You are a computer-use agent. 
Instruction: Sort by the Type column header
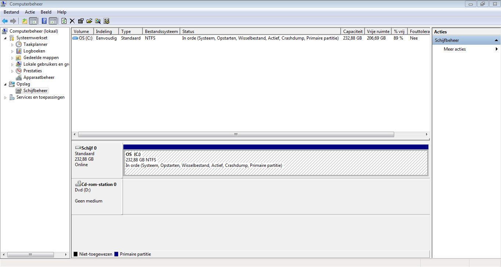131,32
